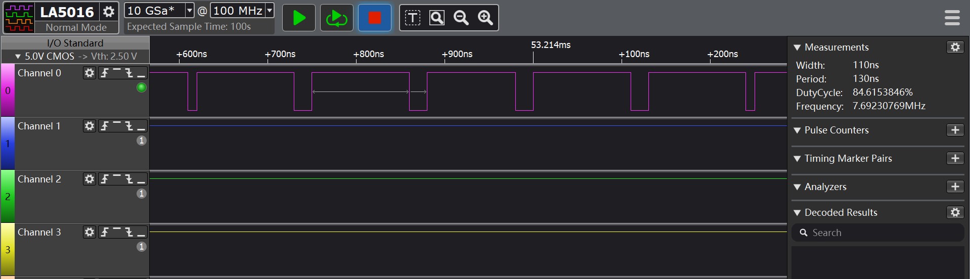Select the timing marker T tool icon
This screenshot has width=970, height=279.
(413, 18)
